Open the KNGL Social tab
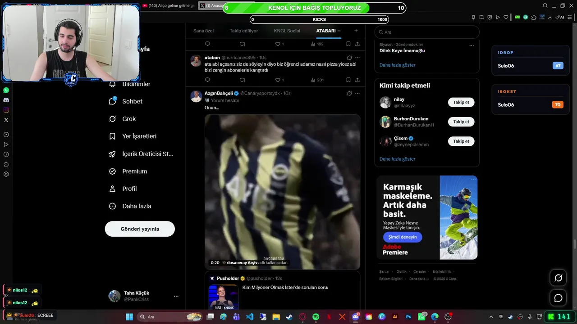Image resolution: width=577 pixels, height=324 pixels. point(287,31)
